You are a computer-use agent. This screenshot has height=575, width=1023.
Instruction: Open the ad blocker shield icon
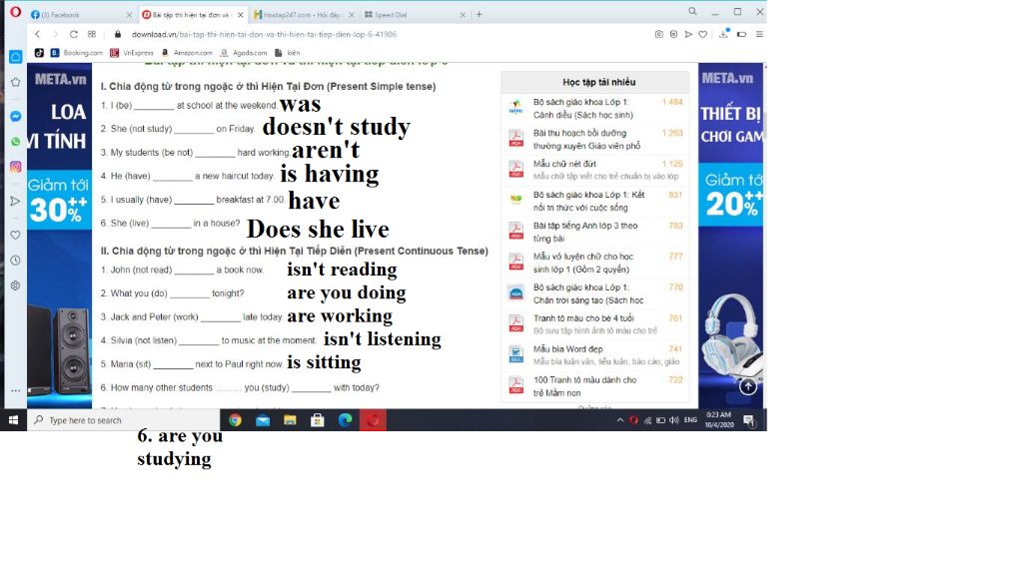(x=673, y=34)
